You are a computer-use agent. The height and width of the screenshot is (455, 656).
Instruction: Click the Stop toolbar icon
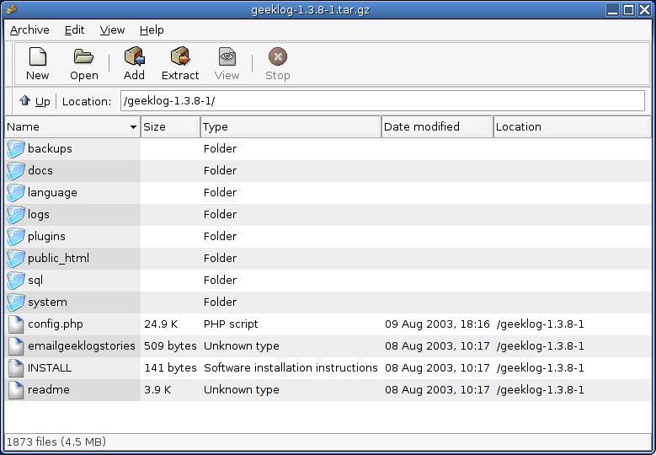pyautogui.click(x=278, y=56)
